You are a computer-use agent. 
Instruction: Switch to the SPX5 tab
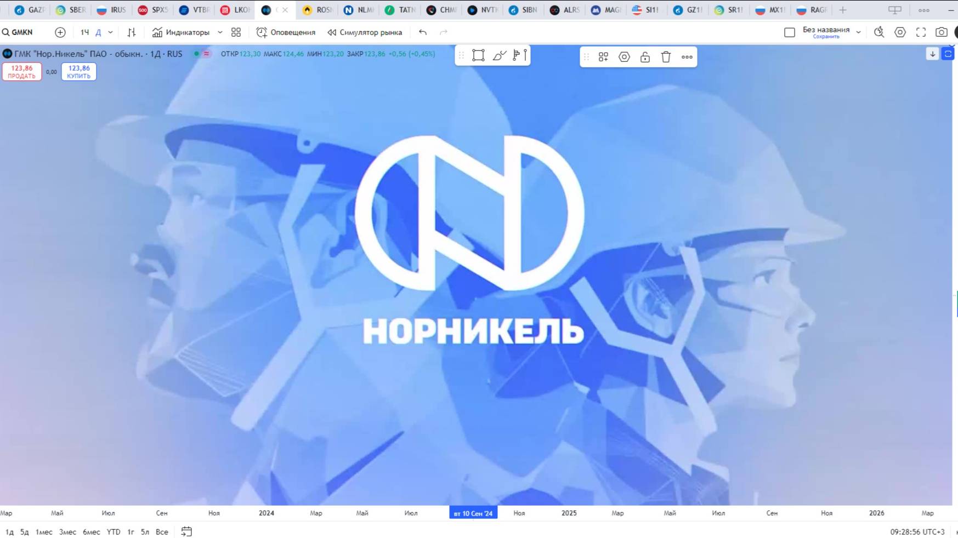pos(153,10)
